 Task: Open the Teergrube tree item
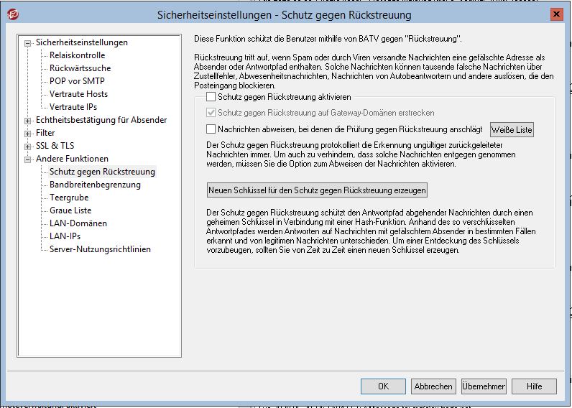coord(69,198)
